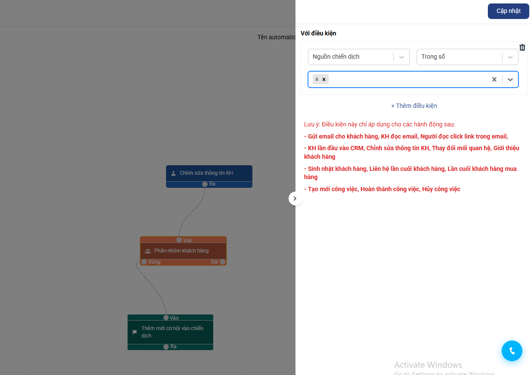Image resolution: width=531 pixels, height=375 pixels.
Task: Click the blue phone call button
Action: (x=512, y=351)
